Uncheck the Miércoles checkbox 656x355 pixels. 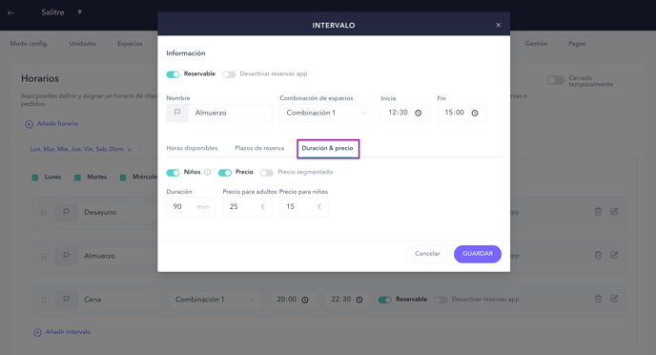123,177
